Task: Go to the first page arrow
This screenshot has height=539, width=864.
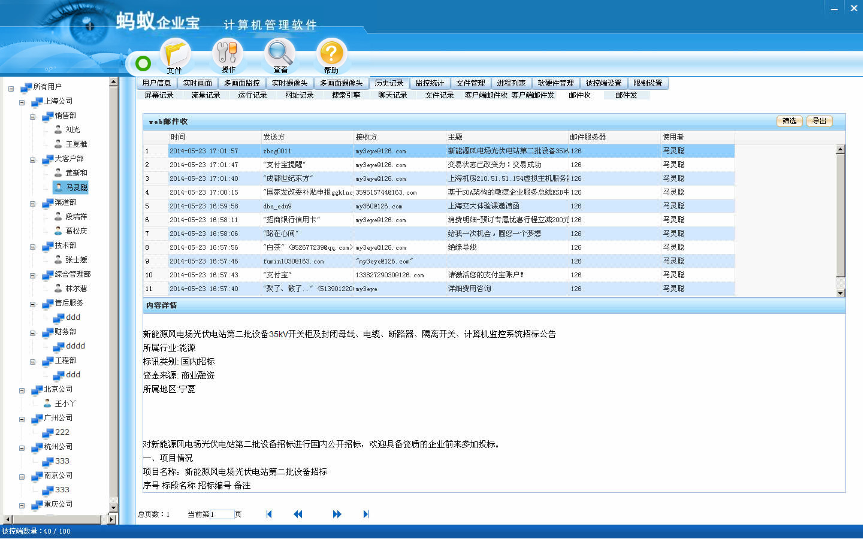Action: pos(269,514)
